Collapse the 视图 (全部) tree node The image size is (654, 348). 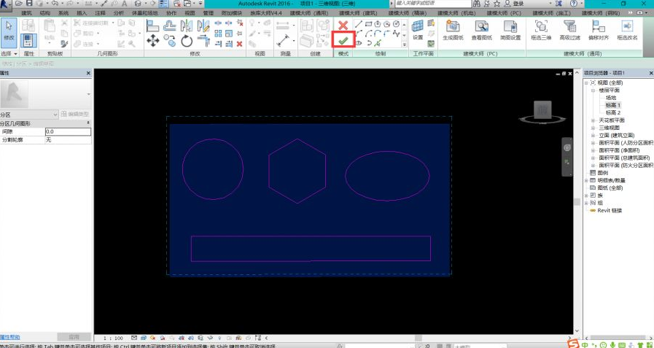pyautogui.click(x=586, y=82)
